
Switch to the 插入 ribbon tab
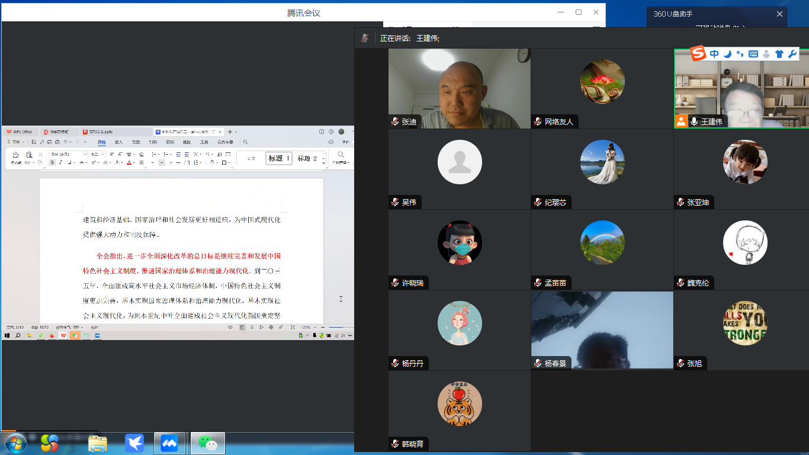[118, 142]
